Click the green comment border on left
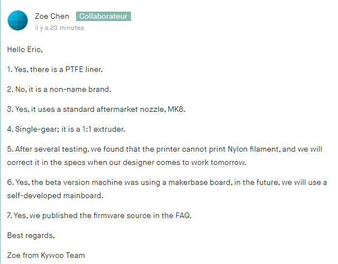 (x=1, y=132)
